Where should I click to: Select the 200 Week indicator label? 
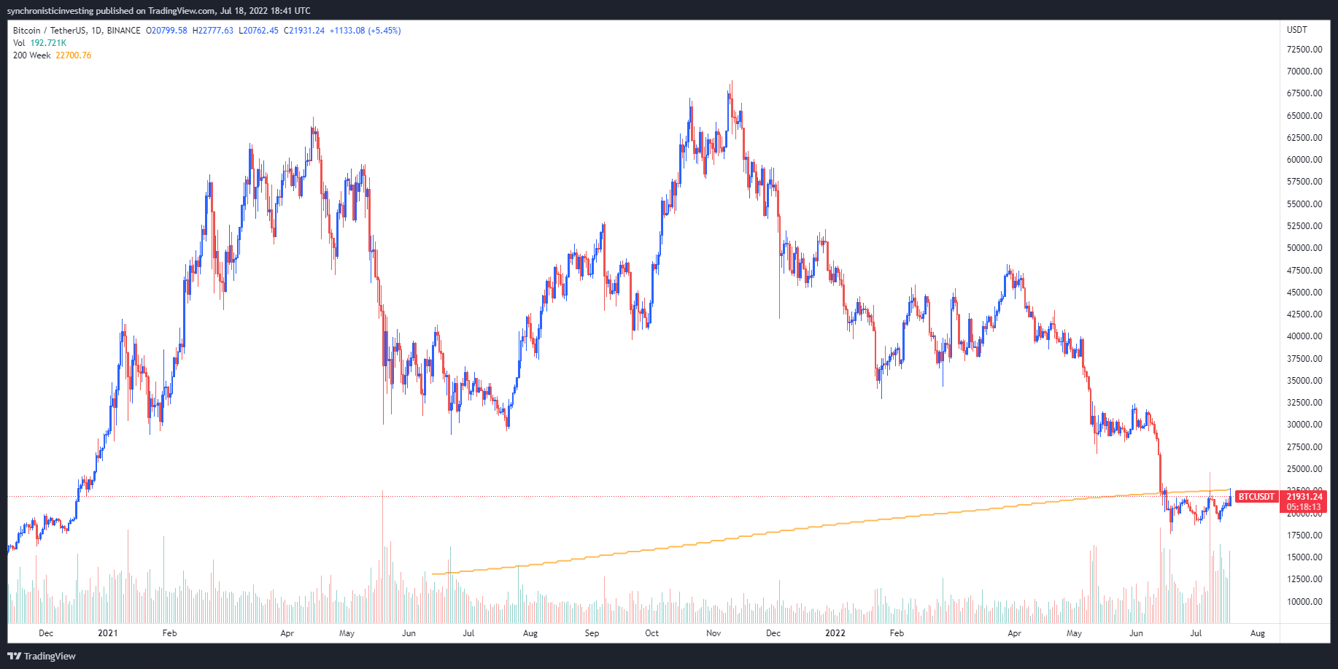[31, 55]
